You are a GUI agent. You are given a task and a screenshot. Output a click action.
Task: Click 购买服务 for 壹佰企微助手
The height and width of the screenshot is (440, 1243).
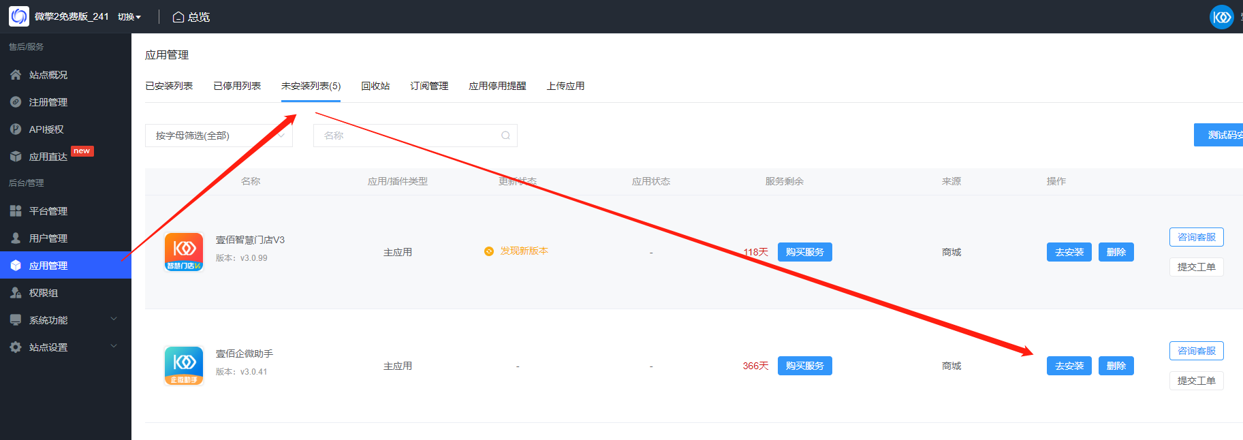(x=804, y=366)
